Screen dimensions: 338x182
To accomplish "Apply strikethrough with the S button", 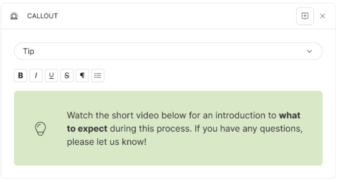I will 67,75.
